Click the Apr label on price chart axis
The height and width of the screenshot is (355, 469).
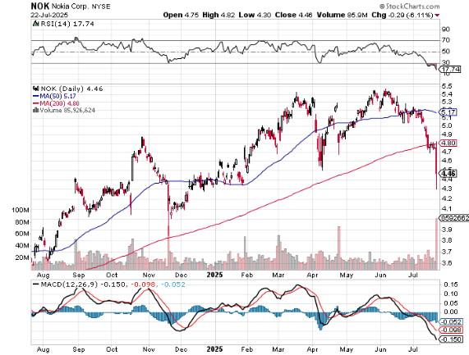pos(313,275)
